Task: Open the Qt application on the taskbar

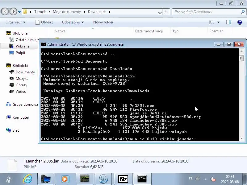Action: tap(103, 179)
